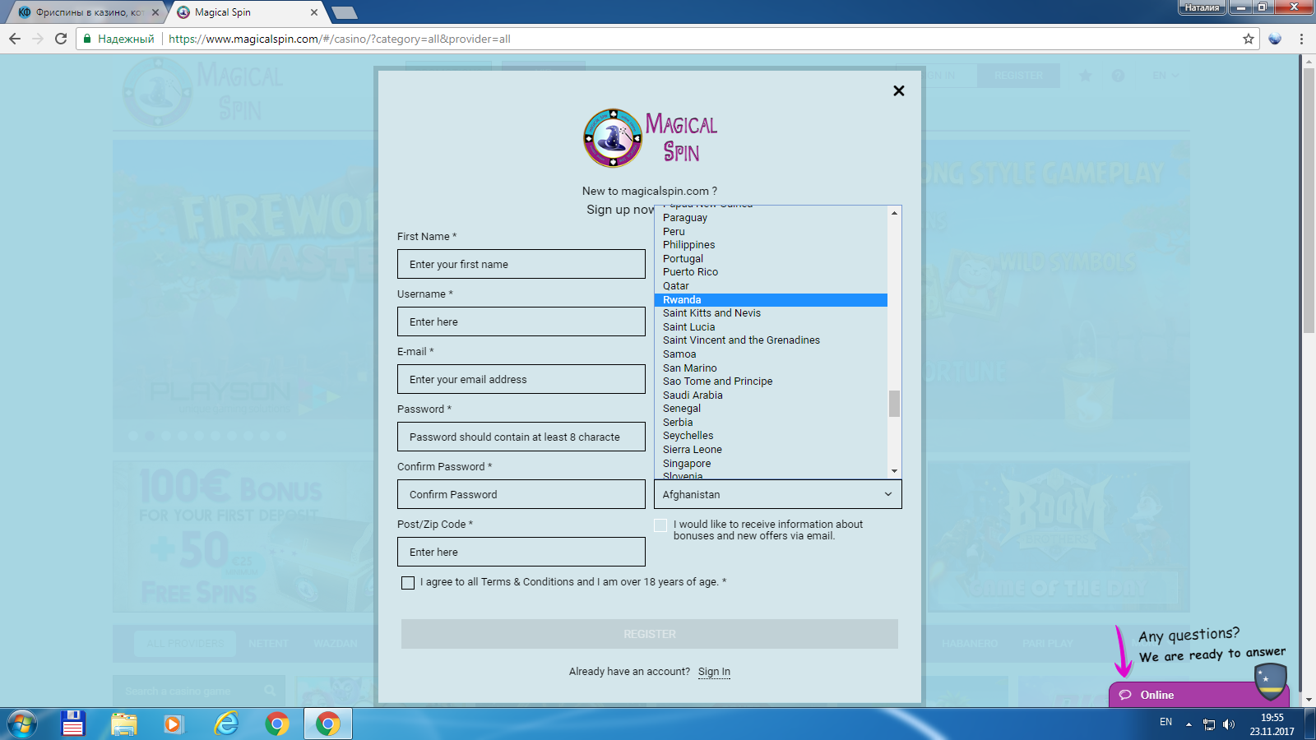Close the Magical Spin browser tab

(314, 12)
